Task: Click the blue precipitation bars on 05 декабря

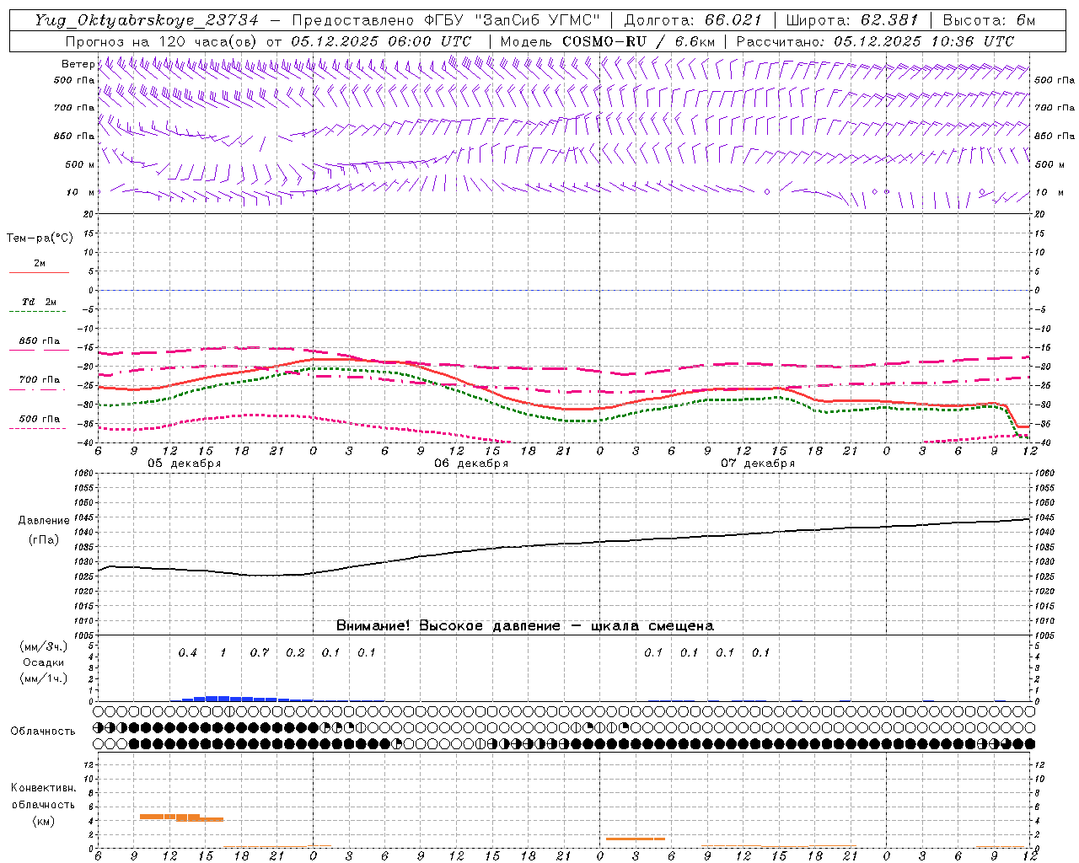Action: coord(242,698)
